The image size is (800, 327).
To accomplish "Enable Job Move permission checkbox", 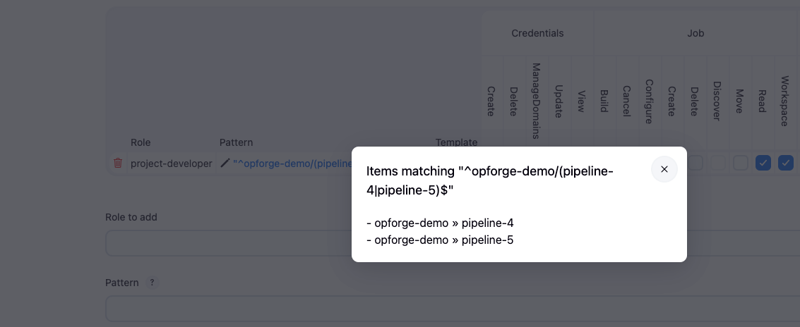I will [x=740, y=163].
